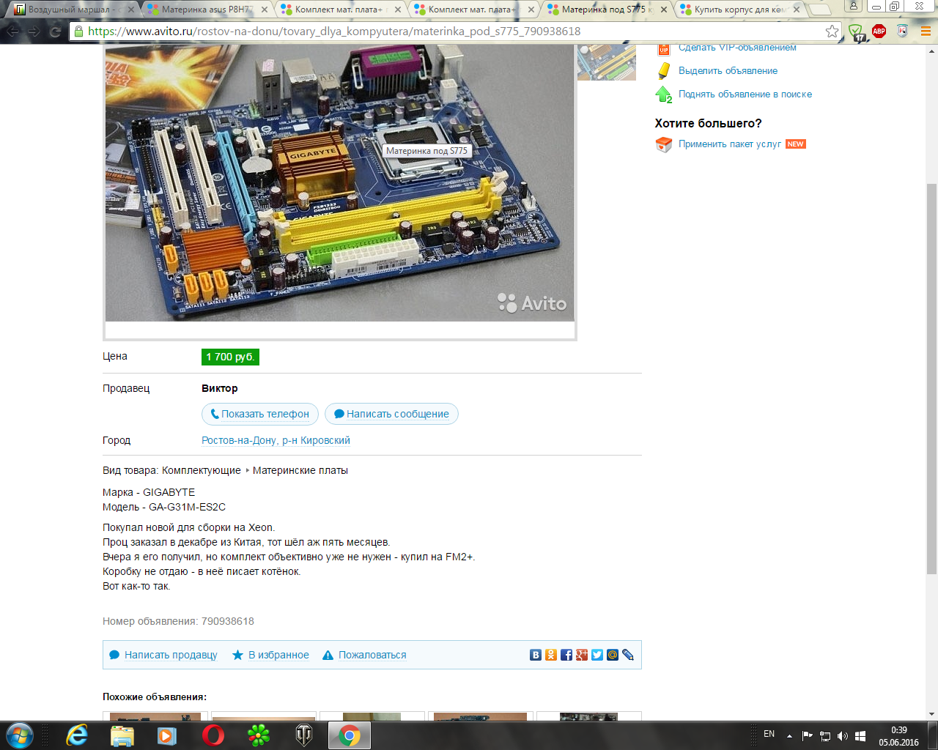Click Пожаловаться to report the listing

click(x=372, y=655)
